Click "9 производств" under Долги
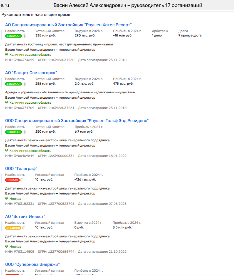Viewport: 234px width, 275px height. click(190, 36)
